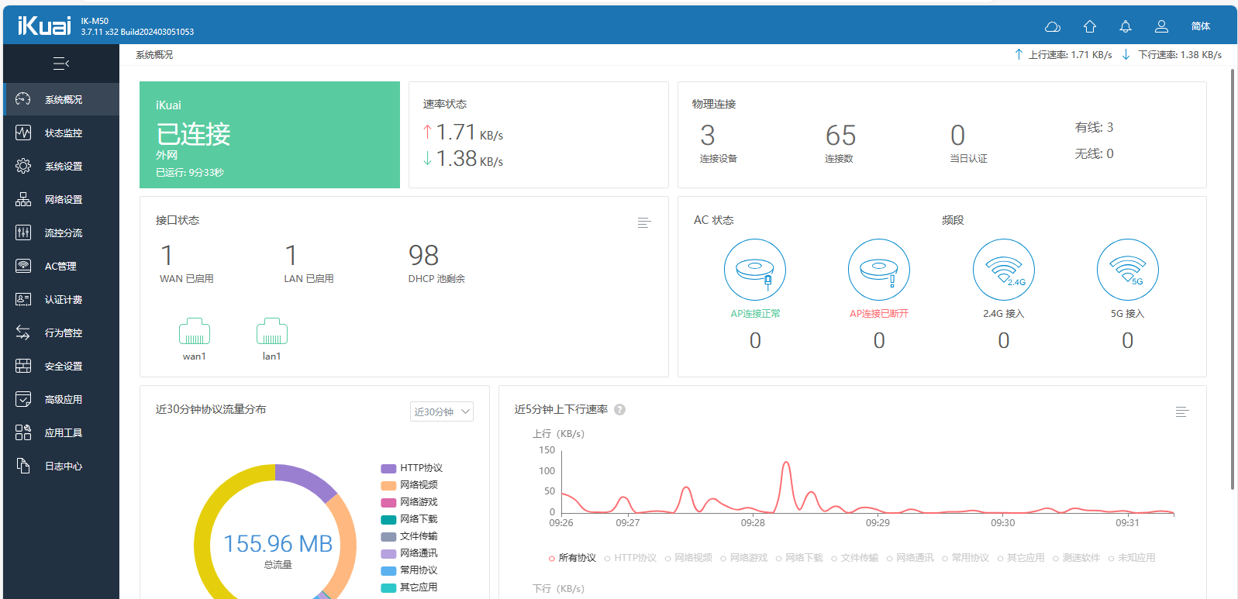The height and width of the screenshot is (599, 1238).
Task: Click the home icon in the top bar
Action: (1090, 26)
